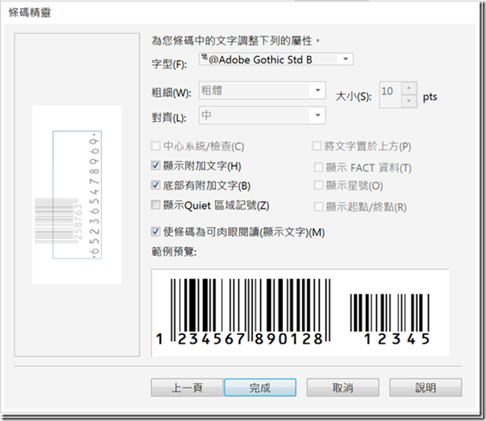This screenshot has height=421, width=486.
Task: Toggle 顯示起點/終點(R) checkbox
Action: click(318, 206)
